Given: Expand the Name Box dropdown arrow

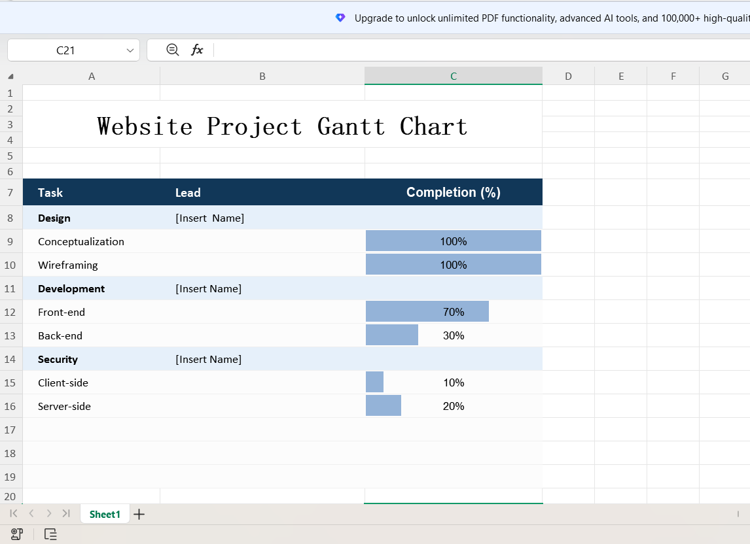Looking at the screenshot, I should [130, 50].
